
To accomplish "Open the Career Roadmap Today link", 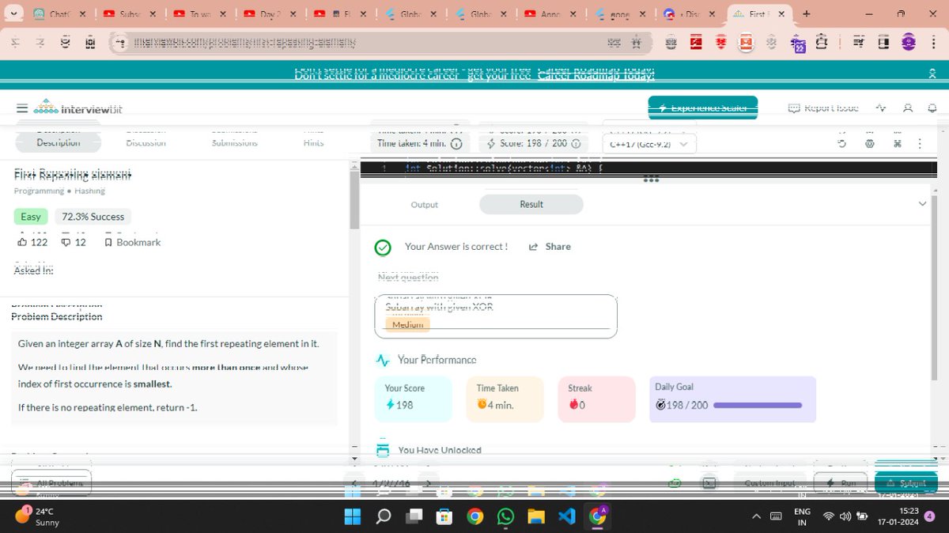I will pyautogui.click(x=595, y=74).
